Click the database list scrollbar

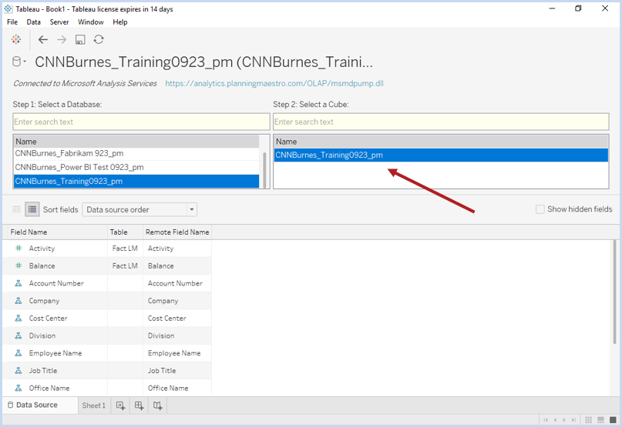pyautogui.click(x=264, y=168)
